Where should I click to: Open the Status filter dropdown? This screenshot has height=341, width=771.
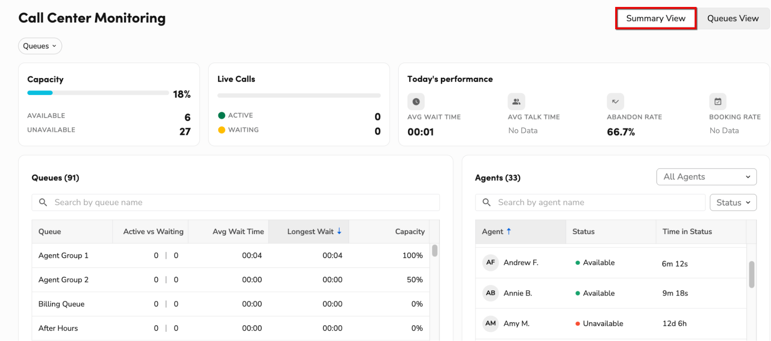point(733,202)
